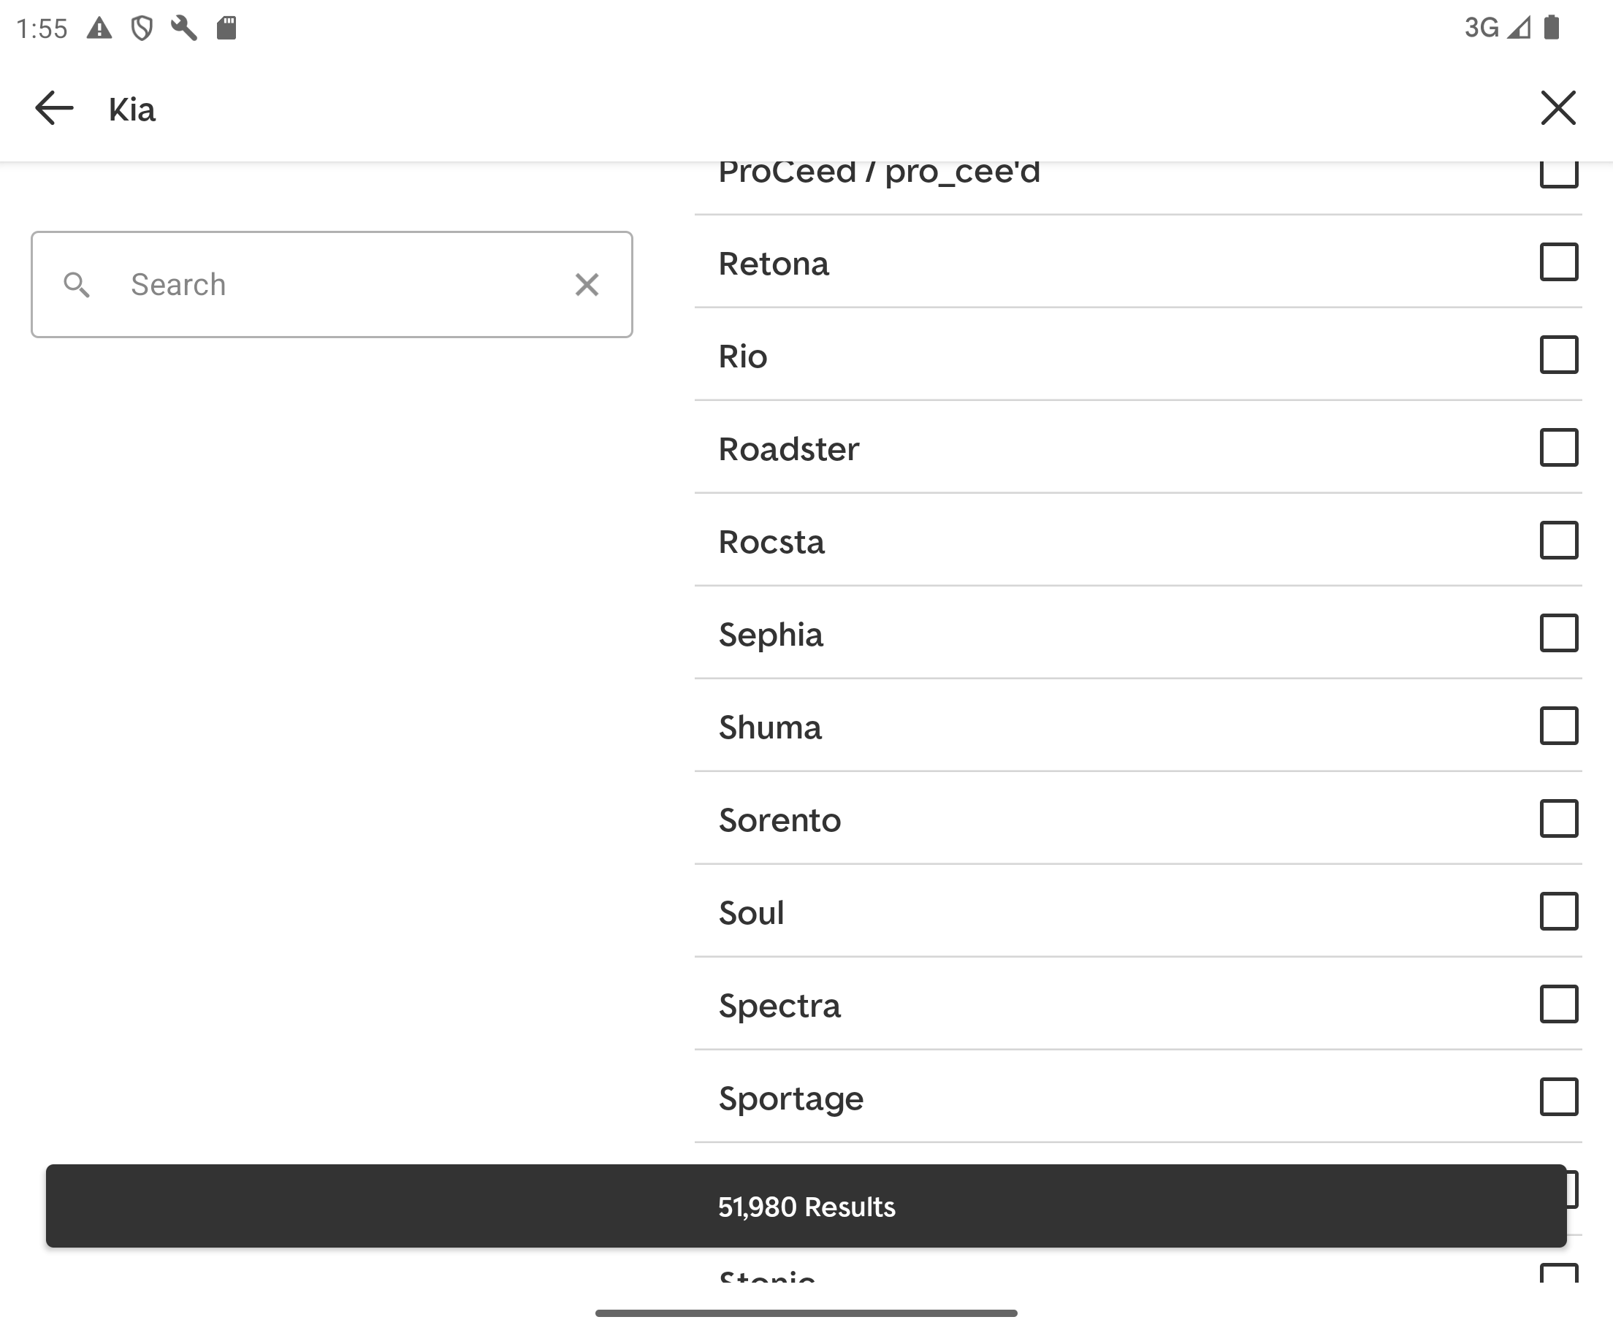Close the Kia model filter with X
Image resolution: width=1613 pixels, height=1344 pixels.
(x=1558, y=107)
